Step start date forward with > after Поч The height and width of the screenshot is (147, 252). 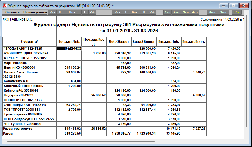85,12
